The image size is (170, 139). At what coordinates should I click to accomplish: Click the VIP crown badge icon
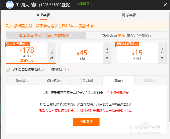[x=34, y=5]
